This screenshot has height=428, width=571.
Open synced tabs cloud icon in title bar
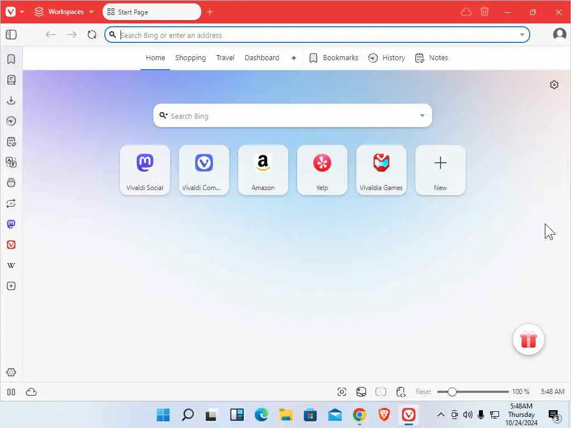pyautogui.click(x=466, y=12)
